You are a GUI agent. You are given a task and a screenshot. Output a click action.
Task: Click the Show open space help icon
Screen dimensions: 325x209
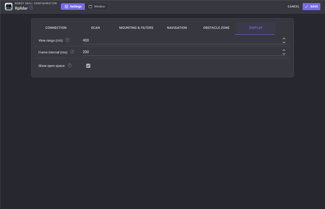70,65
